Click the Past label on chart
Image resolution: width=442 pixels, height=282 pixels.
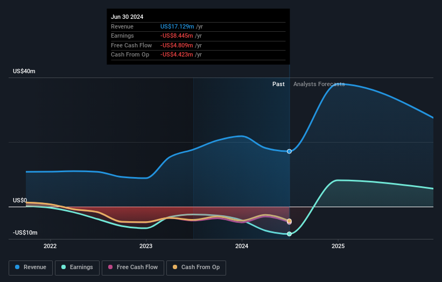click(x=278, y=84)
